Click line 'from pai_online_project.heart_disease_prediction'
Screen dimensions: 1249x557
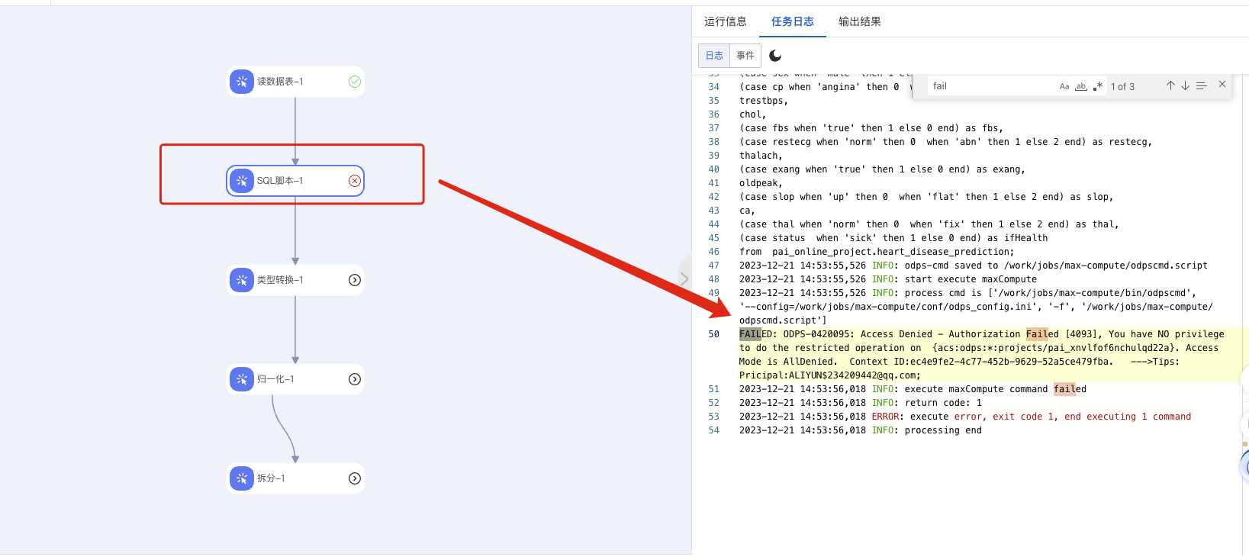coord(877,252)
